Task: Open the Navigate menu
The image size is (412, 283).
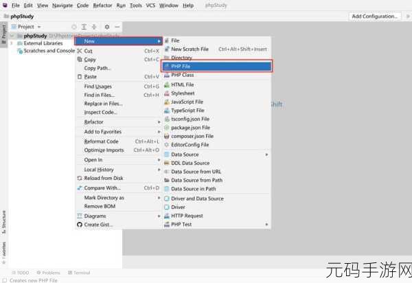Action: pyautogui.click(x=62, y=5)
